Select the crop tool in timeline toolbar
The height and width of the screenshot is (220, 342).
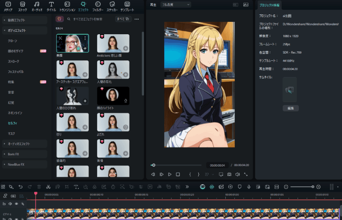(x=67, y=187)
